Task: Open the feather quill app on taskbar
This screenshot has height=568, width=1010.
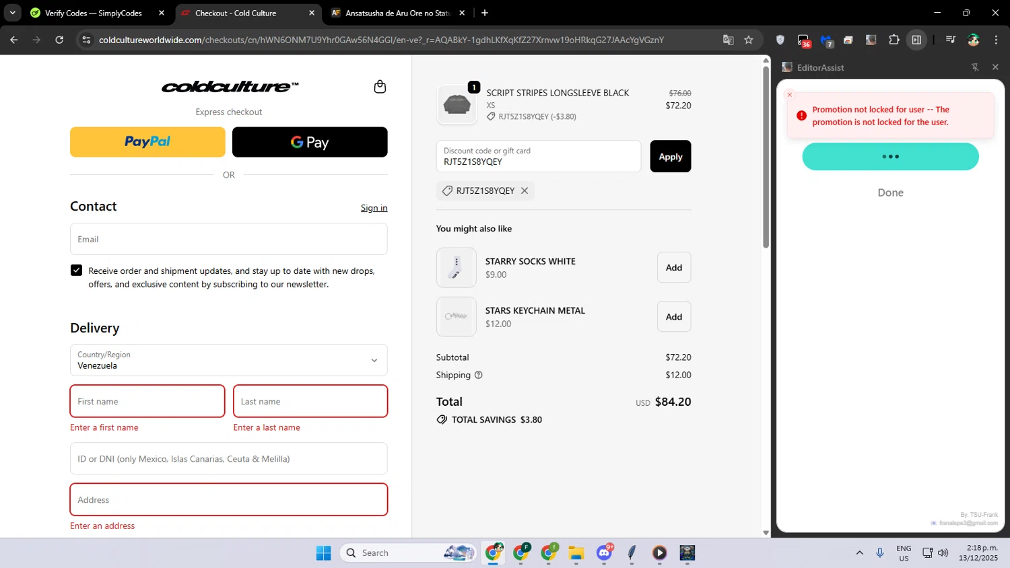Action: pyautogui.click(x=632, y=553)
